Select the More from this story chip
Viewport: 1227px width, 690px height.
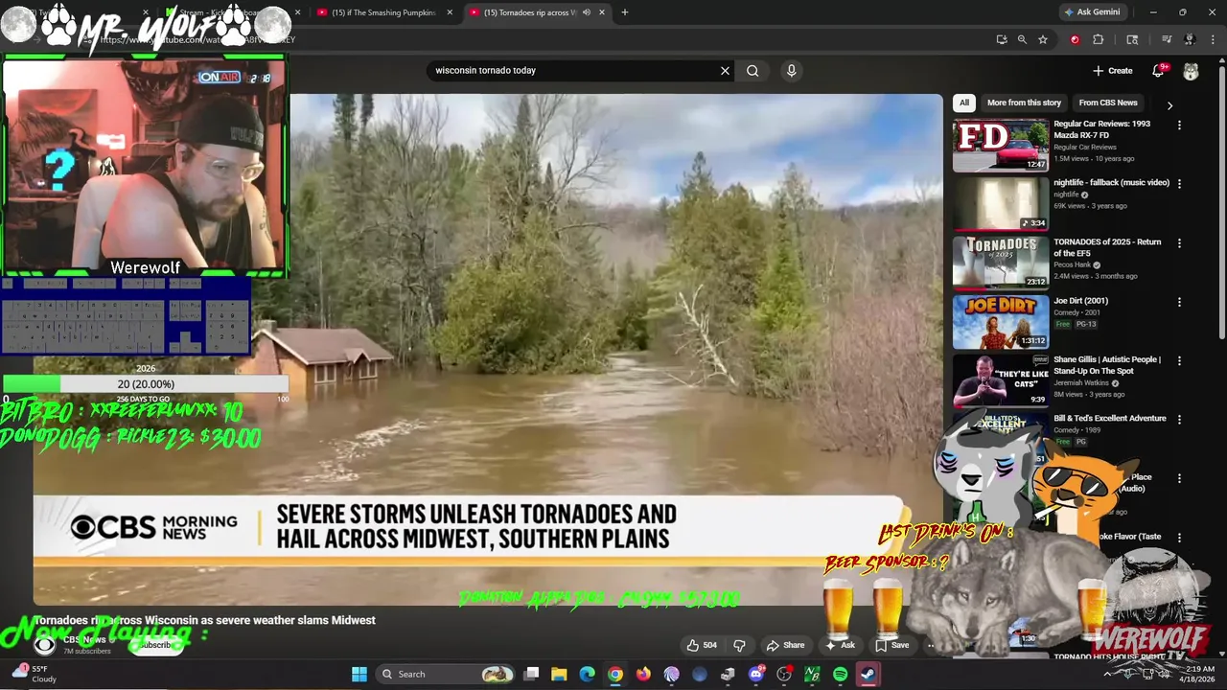point(1024,103)
